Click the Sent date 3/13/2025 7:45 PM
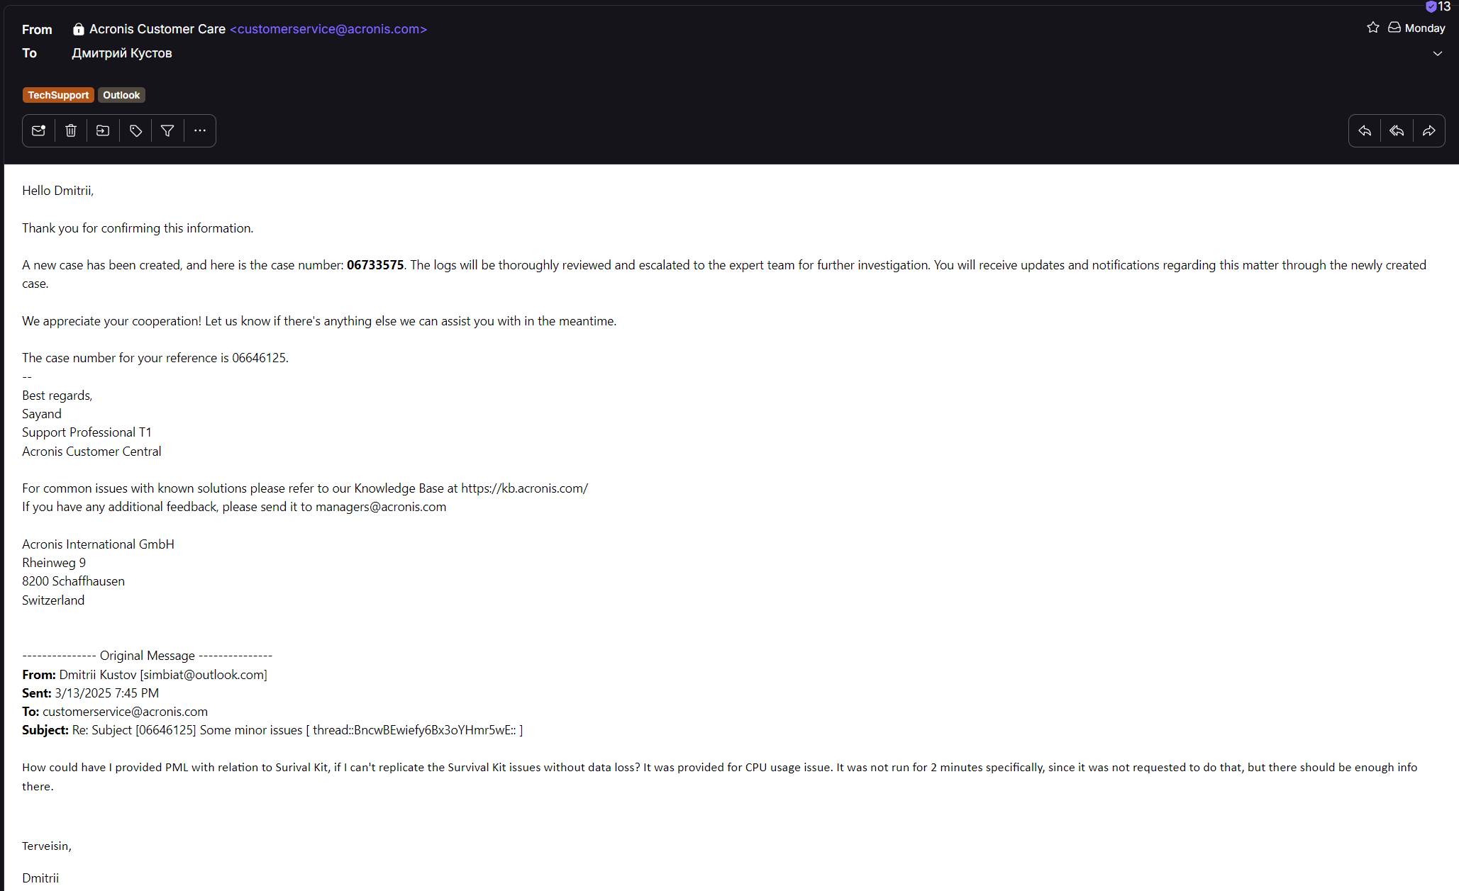The image size is (1459, 891). 106,693
